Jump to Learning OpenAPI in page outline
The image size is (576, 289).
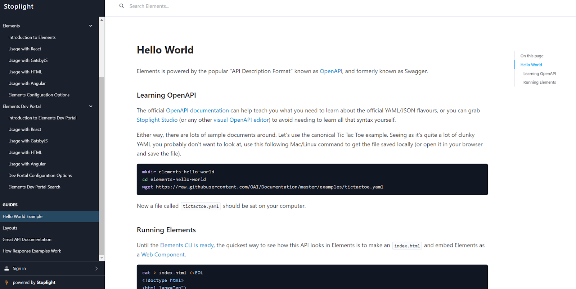539,74
